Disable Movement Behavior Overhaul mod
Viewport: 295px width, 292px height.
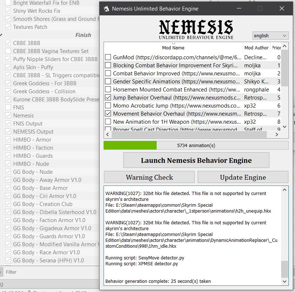(x=108, y=114)
